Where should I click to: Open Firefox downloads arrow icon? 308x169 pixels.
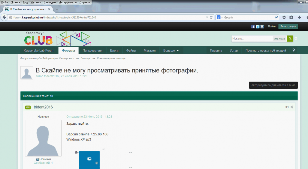coord(299,17)
